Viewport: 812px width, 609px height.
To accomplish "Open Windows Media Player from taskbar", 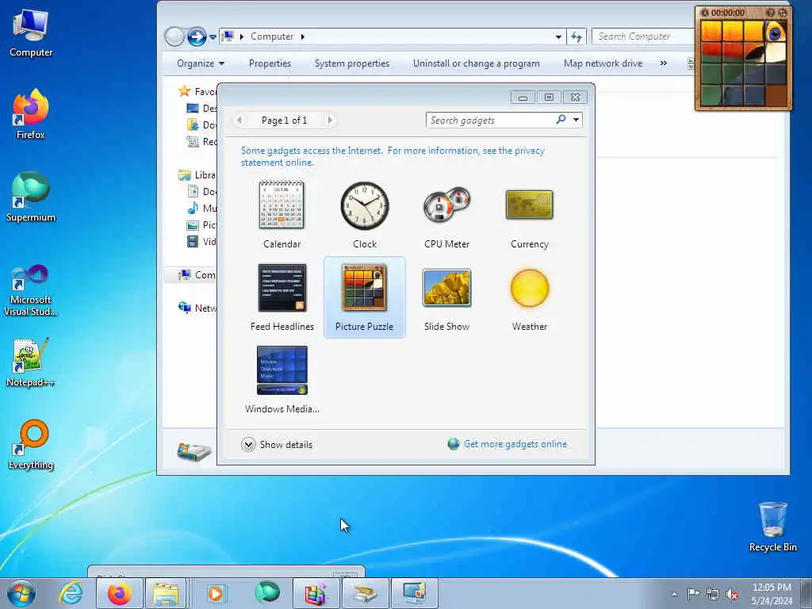I will [x=216, y=593].
